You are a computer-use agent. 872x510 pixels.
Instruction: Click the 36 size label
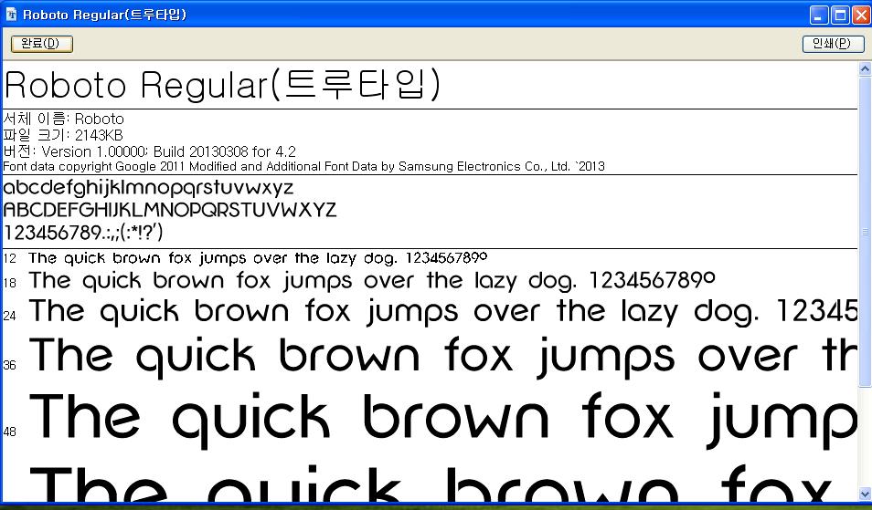pyautogui.click(x=10, y=365)
